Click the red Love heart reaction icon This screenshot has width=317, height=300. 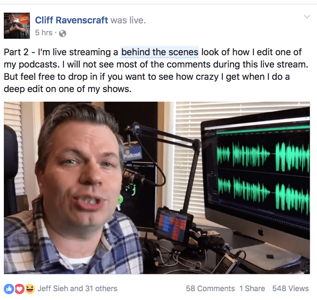coord(20,288)
